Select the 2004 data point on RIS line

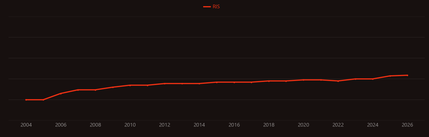point(26,100)
